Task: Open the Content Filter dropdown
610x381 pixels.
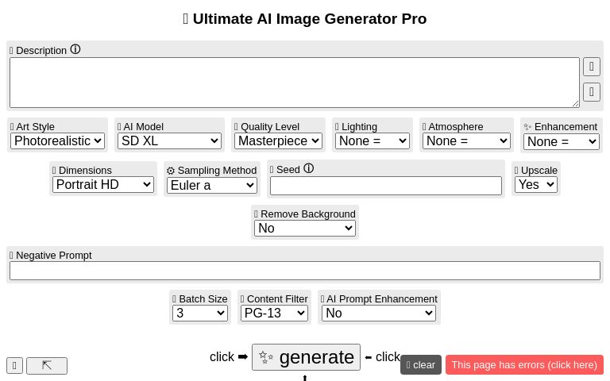Action: coord(274,313)
